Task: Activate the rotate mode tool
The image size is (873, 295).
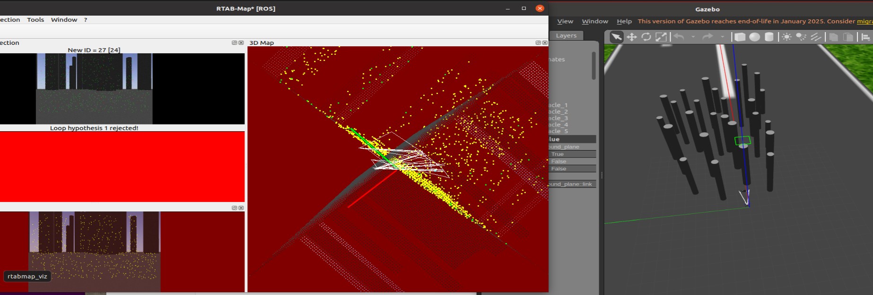Action: (646, 37)
